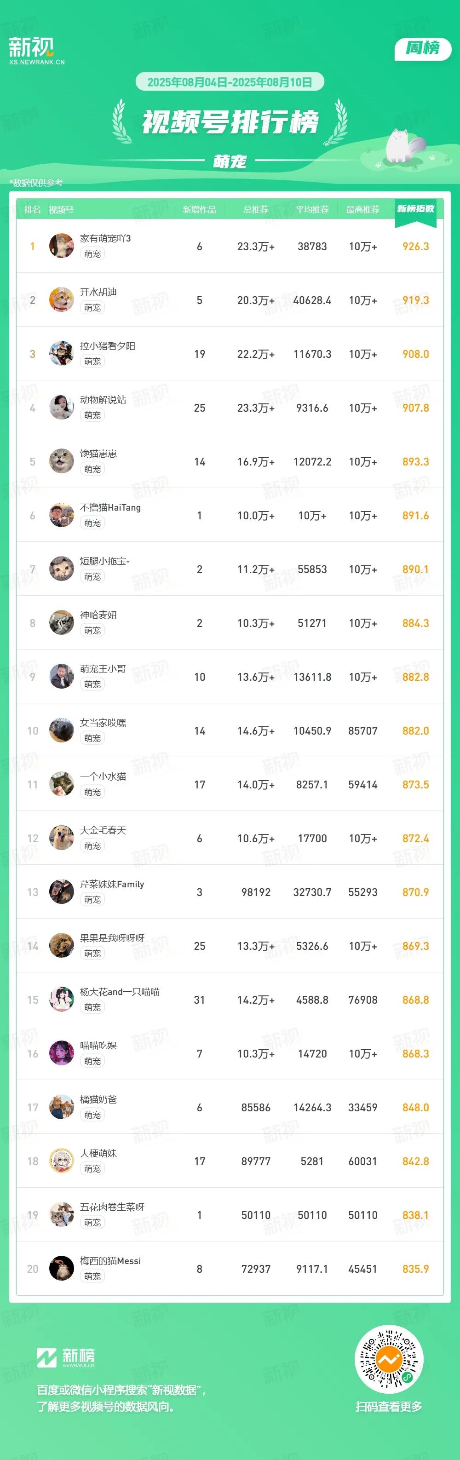The height and width of the screenshot is (1460, 460).
Task: Open avatar of 家有萌宠吖3
Action: point(61,246)
